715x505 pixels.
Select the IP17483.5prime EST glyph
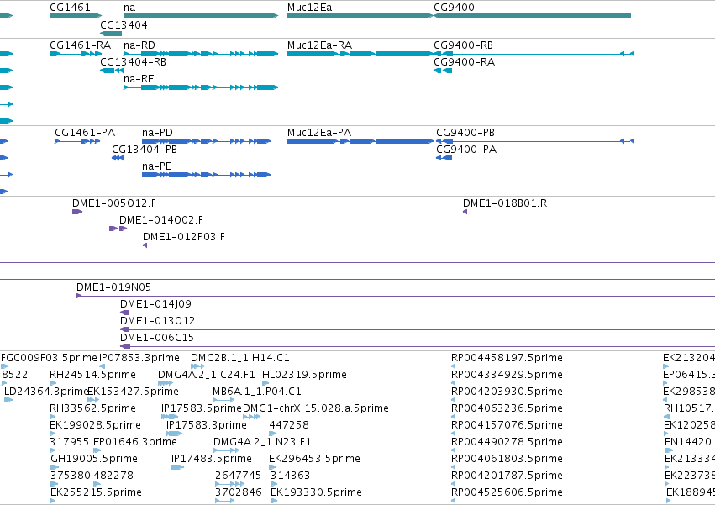[x=178, y=467]
